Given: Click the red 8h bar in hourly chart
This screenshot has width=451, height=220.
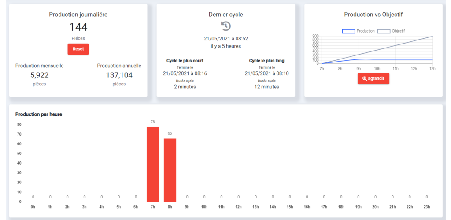Looking at the screenshot, I should pyautogui.click(x=170, y=170).
